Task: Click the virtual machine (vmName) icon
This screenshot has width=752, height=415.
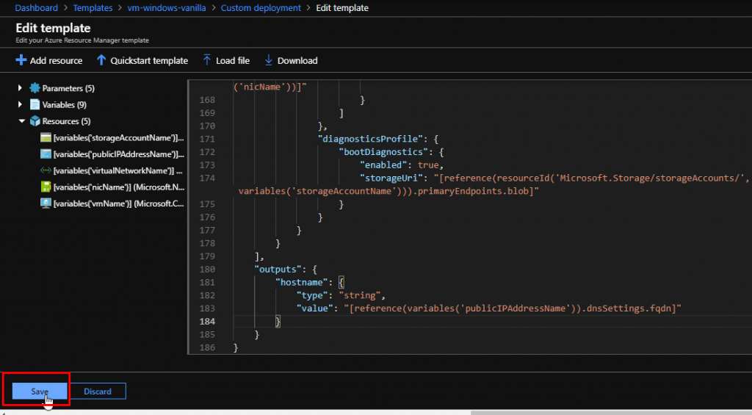Action: point(46,203)
